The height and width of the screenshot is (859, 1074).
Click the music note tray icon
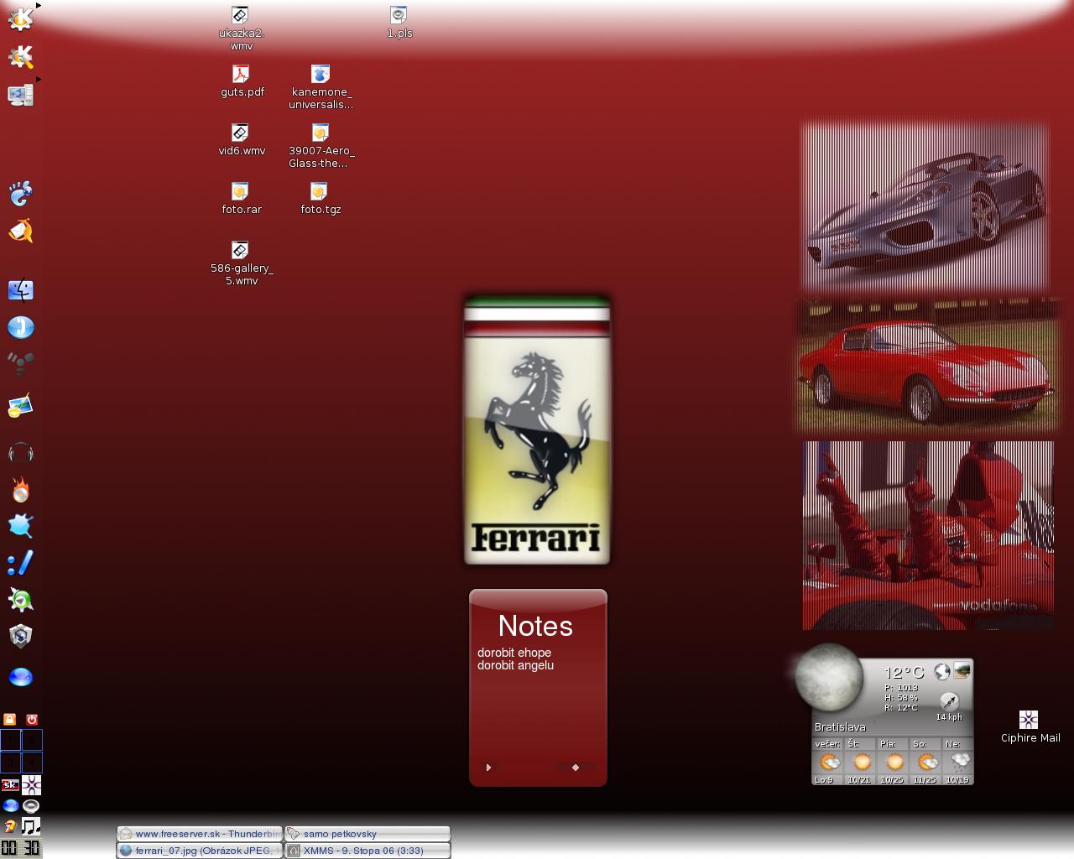[x=31, y=826]
